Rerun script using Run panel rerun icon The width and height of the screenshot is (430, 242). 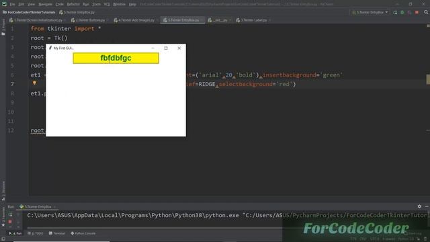click(x=10, y=214)
